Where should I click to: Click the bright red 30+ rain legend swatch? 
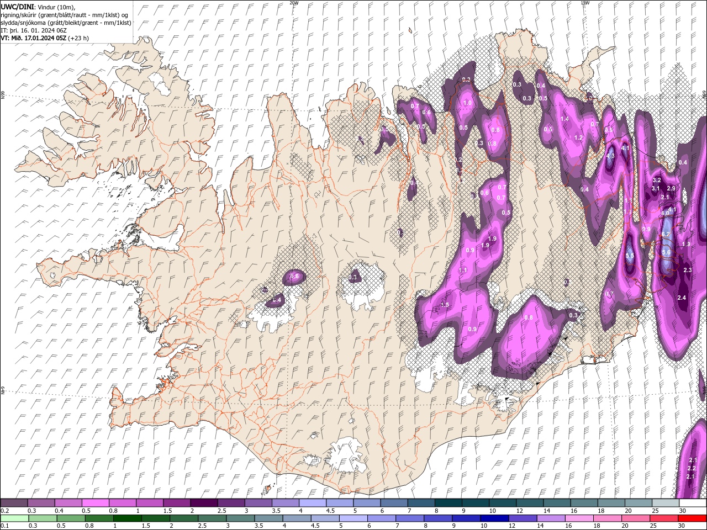[x=693, y=518]
